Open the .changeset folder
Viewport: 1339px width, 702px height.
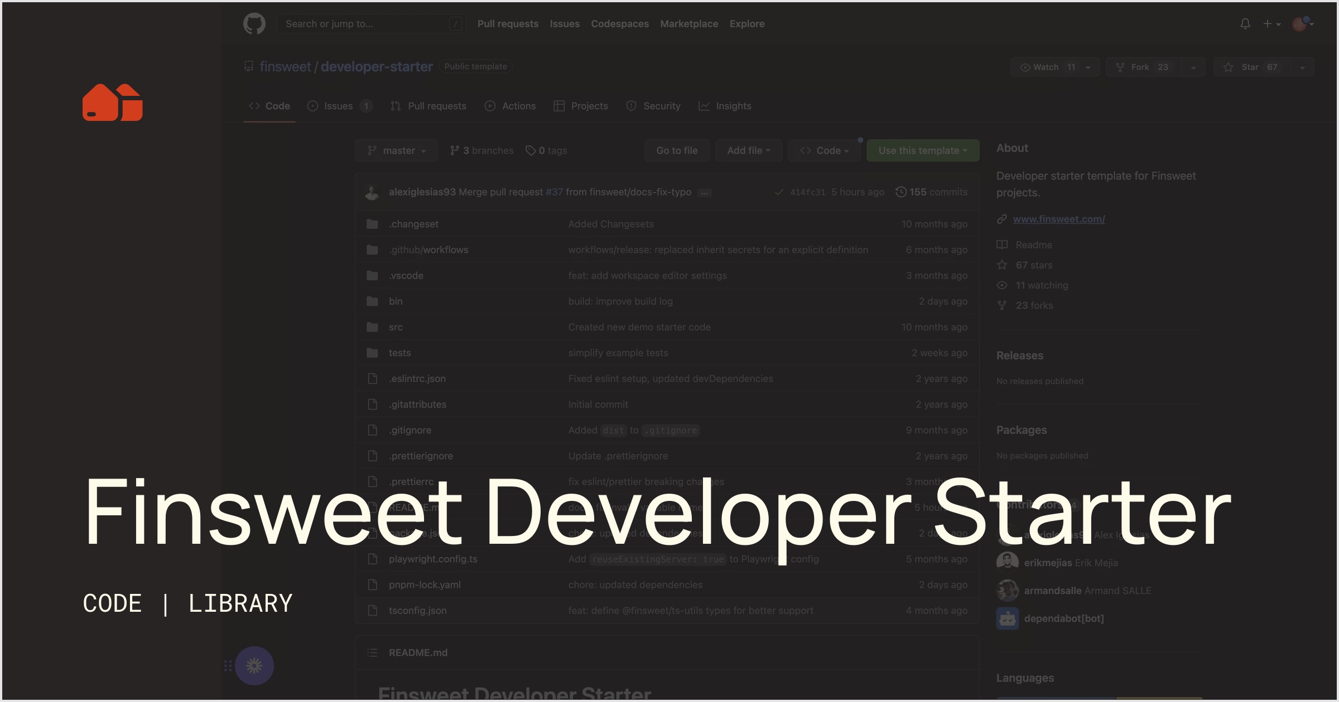[x=413, y=224]
